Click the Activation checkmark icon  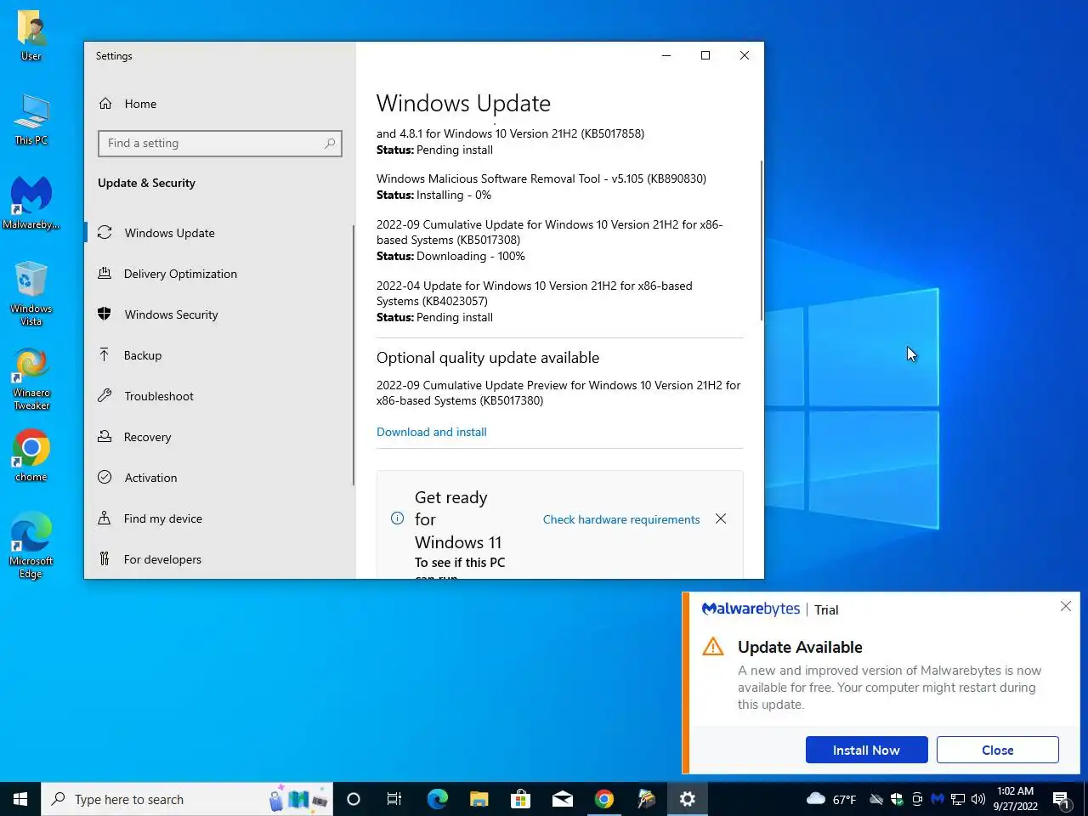tap(105, 477)
